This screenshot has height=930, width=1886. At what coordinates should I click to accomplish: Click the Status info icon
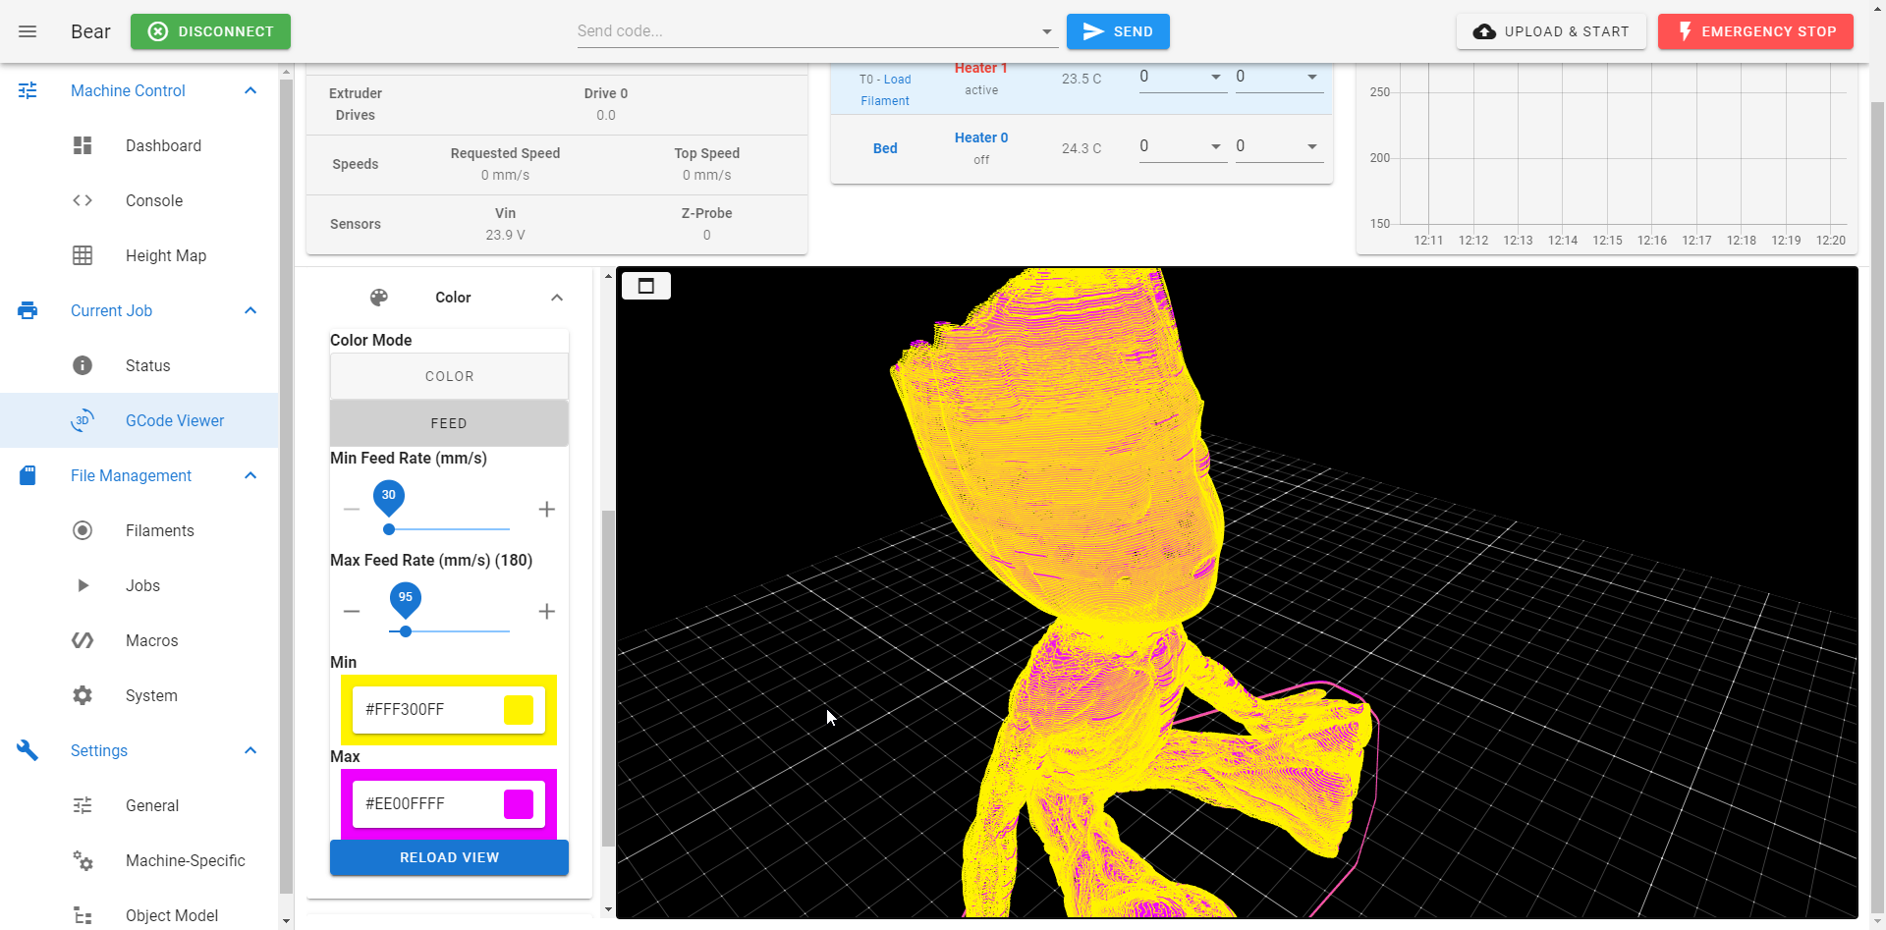coord(83,365)
